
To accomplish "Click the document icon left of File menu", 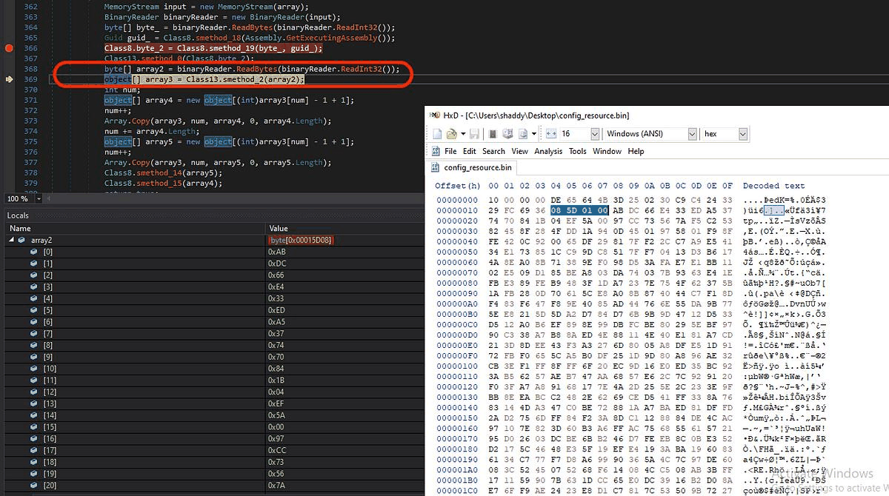I will pyautogui.click(x=435, y=151).
